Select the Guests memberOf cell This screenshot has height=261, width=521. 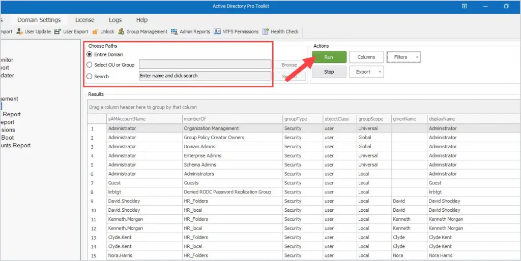232,183
